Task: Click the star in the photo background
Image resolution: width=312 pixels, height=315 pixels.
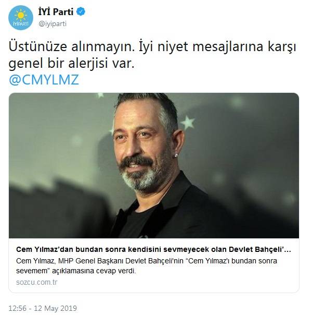Action: tap(187, 122)
